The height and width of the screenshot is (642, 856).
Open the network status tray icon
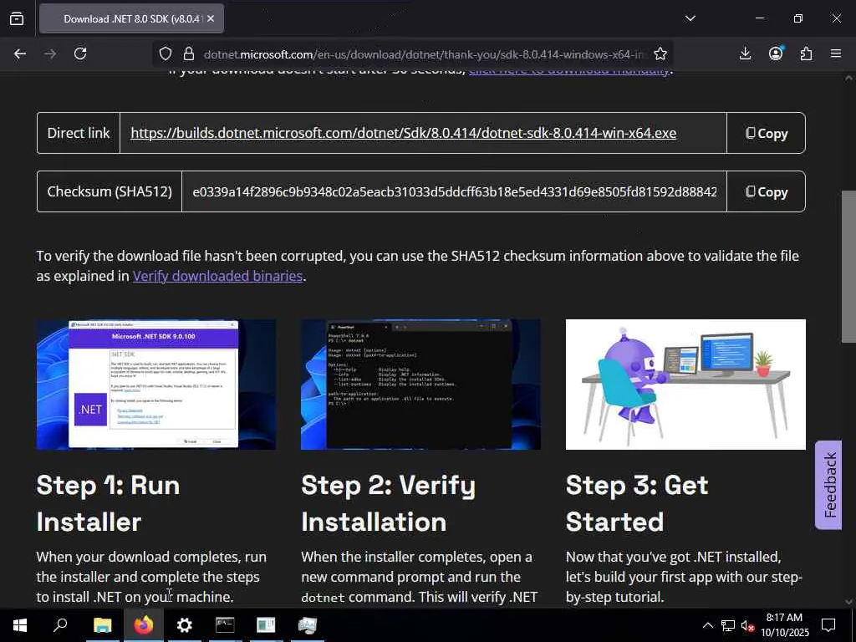[728, 625]
